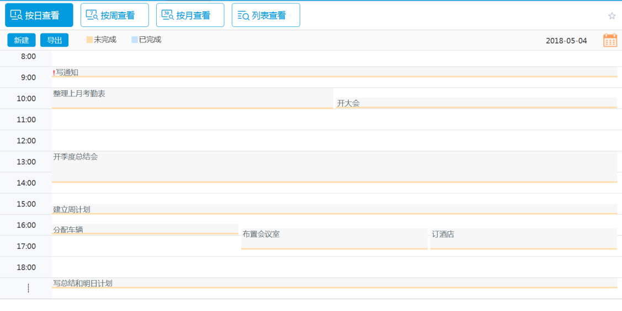
Task: Click the 未完成 orange legend swatch
Action: coord(89,40)
